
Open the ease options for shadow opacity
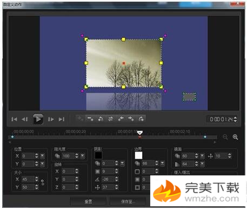(x=122, y=164)
